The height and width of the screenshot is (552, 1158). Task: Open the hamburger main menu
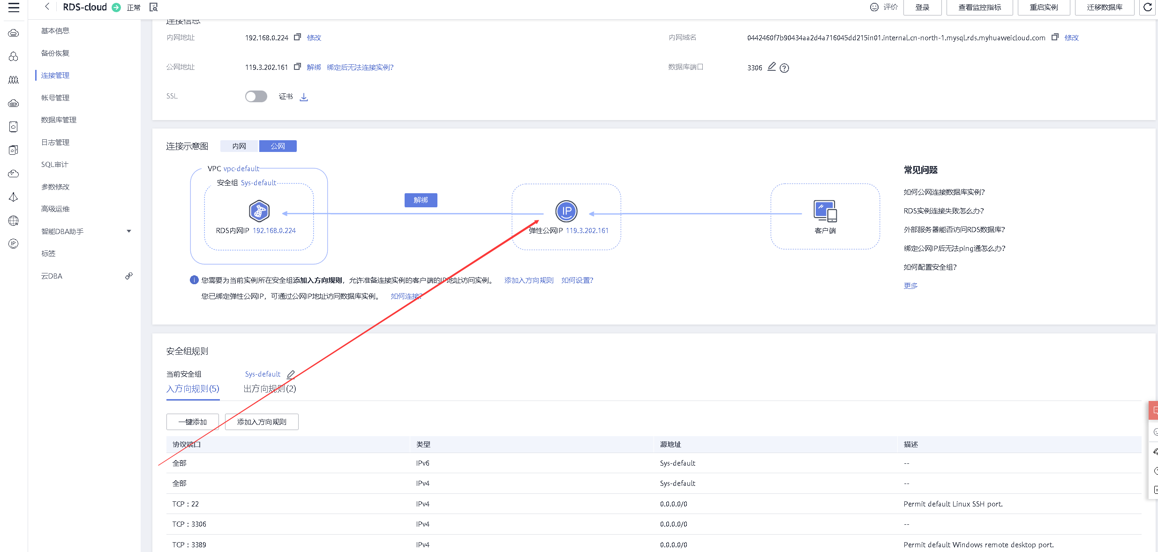click(x=14, y=7)
